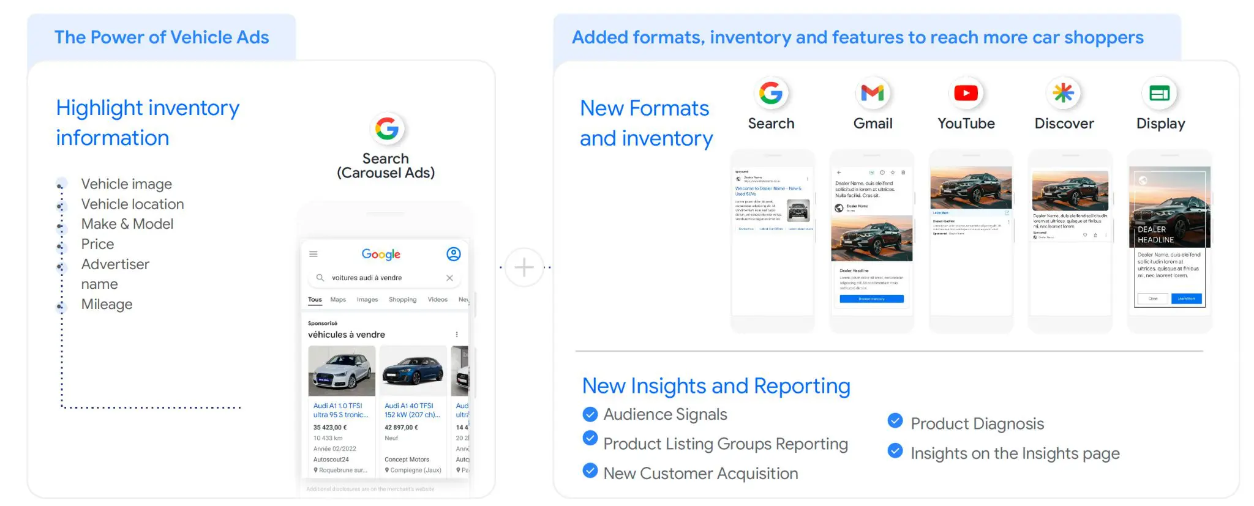Click the check mark beside Insights on the Insights page

click(x=895, y=451)
